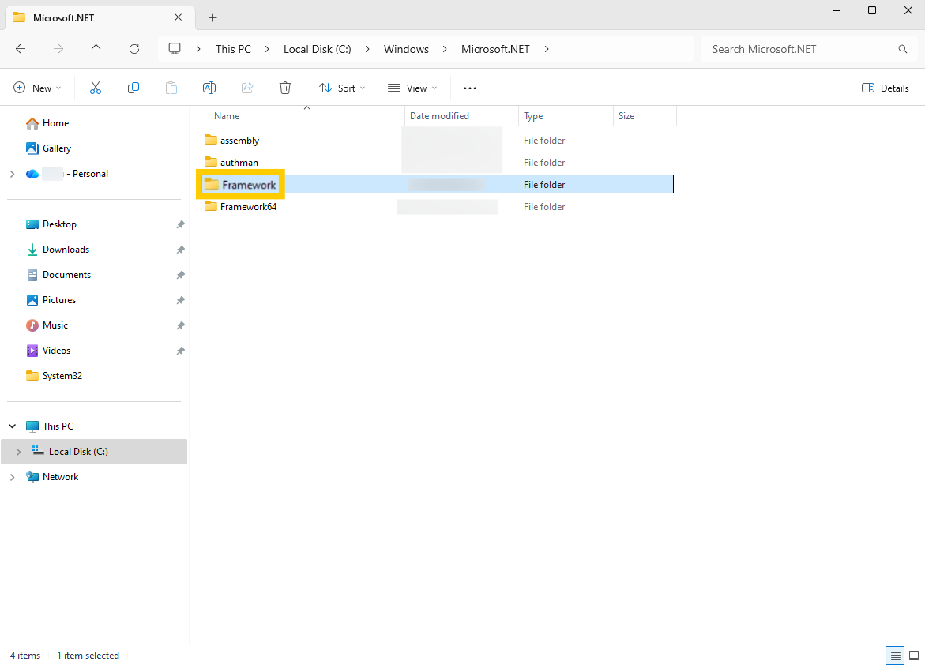
Task: Click the Cut scissors icon
Action: click(96, 88)
